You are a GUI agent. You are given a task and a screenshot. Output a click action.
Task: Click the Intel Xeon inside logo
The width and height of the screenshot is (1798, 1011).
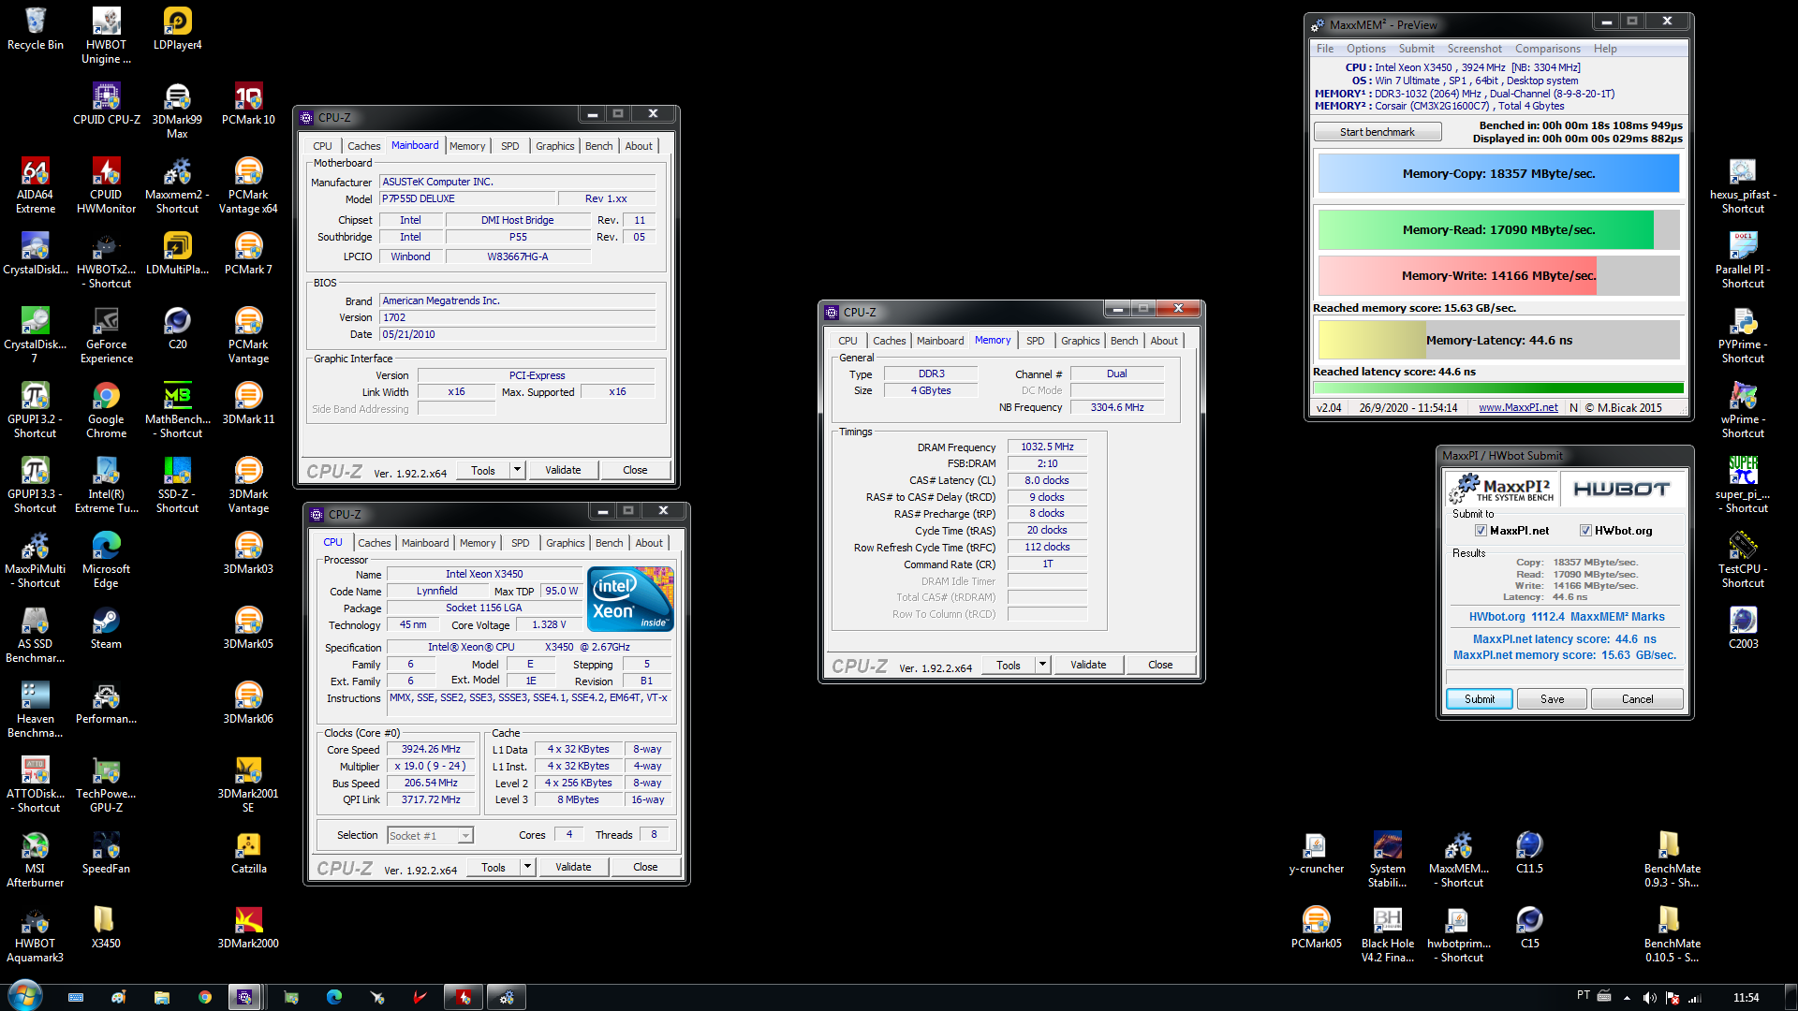click(630, 599)
